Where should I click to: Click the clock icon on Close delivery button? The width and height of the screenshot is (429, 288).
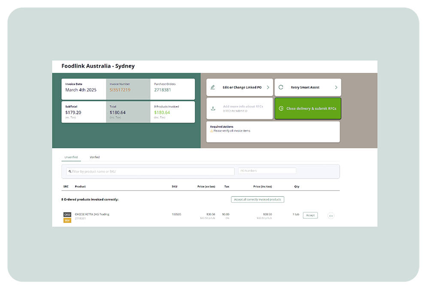[281, 109]
